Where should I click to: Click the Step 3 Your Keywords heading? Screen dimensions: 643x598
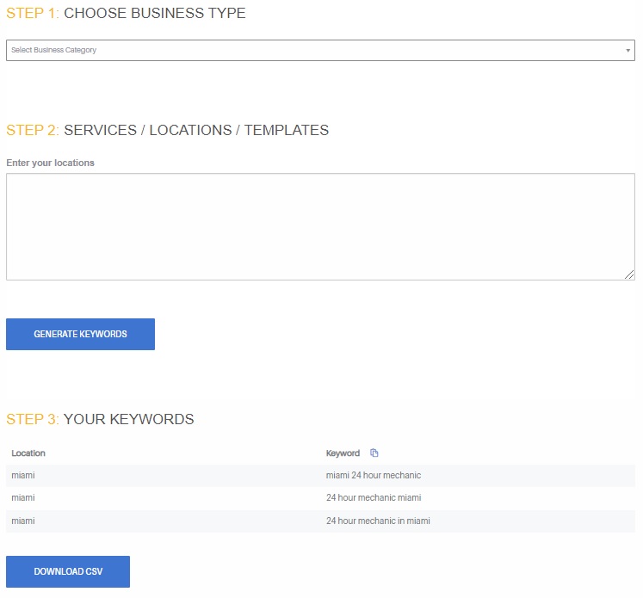tap(100, 419)
